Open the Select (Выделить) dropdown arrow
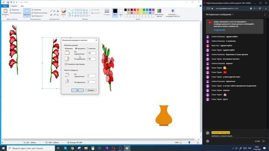The height and width of the screenshot is (151, 269). click(27, 16)
